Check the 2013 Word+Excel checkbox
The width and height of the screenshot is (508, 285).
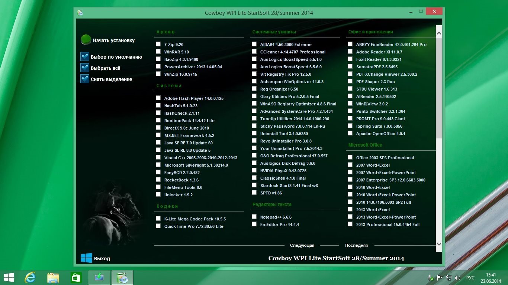[x=350, y=209]
